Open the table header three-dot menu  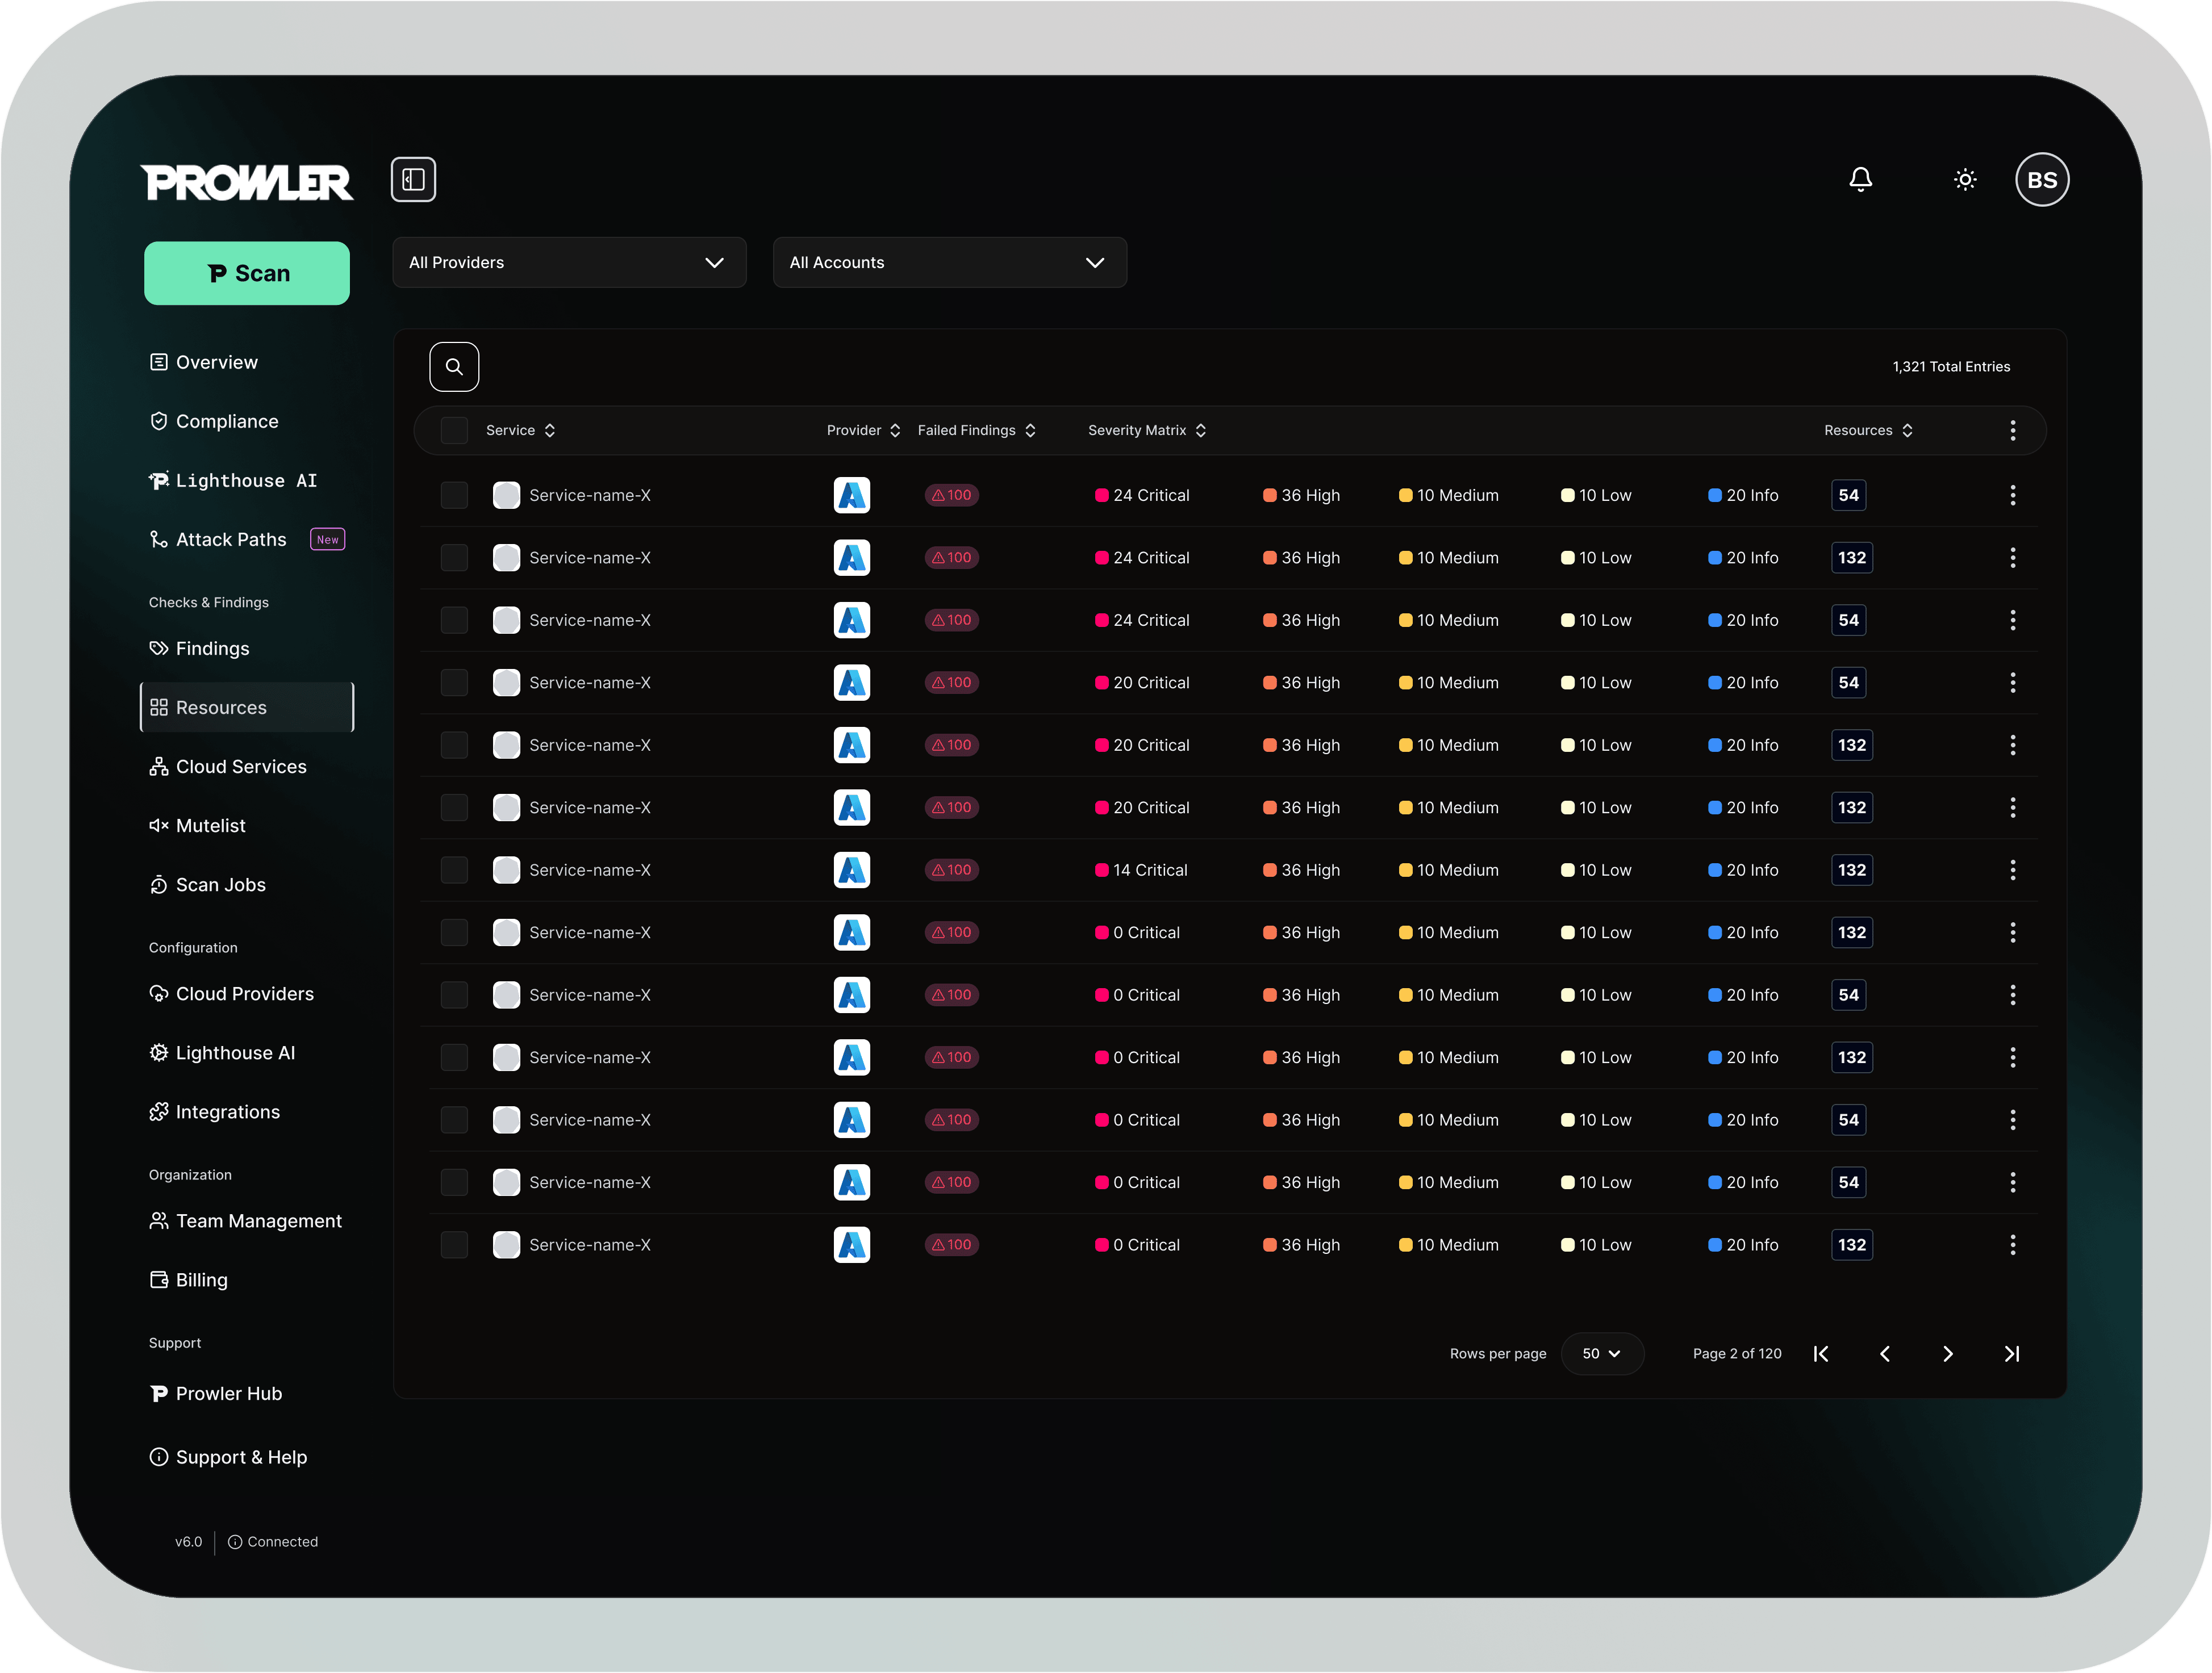2013,431
